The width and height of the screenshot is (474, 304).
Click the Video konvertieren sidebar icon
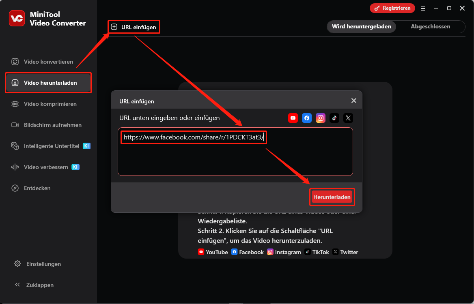[x=15, y=62]
